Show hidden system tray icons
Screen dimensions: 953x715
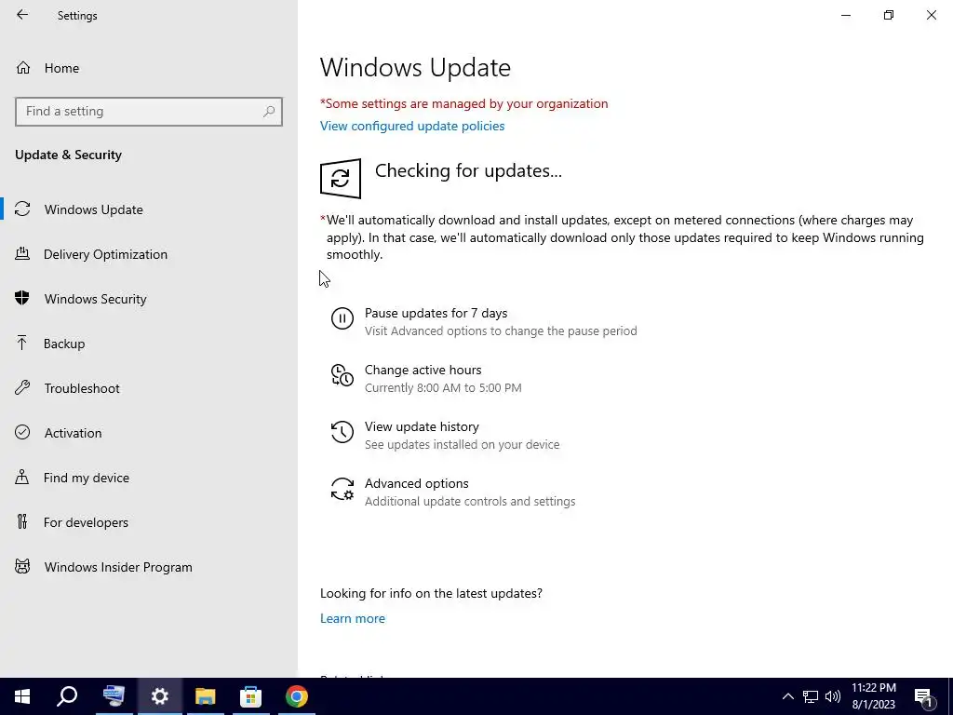787,696
